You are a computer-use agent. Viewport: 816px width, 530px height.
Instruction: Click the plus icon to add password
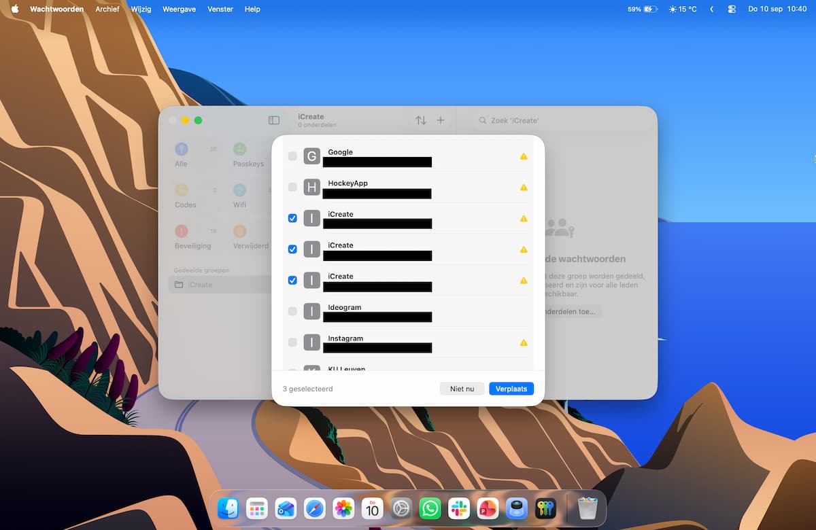point(441,120)
